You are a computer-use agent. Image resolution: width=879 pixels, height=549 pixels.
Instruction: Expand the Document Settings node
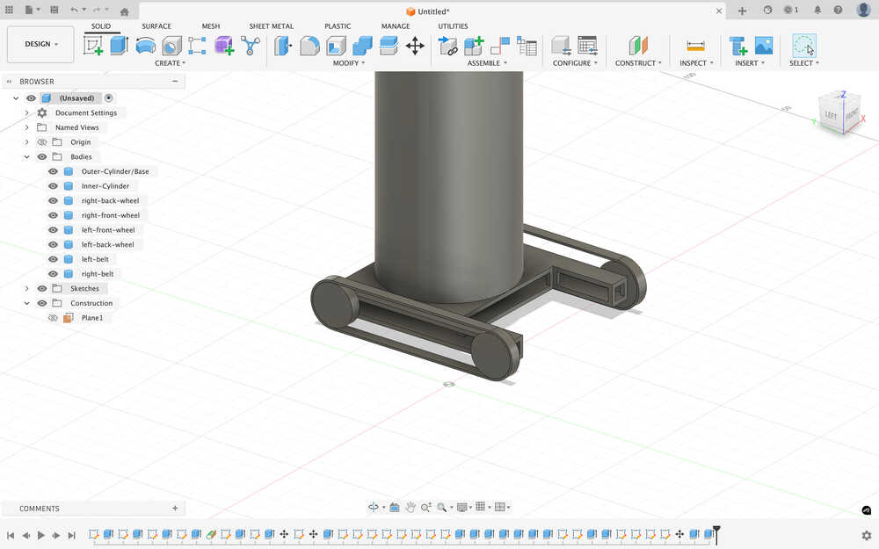pos(26,112)
